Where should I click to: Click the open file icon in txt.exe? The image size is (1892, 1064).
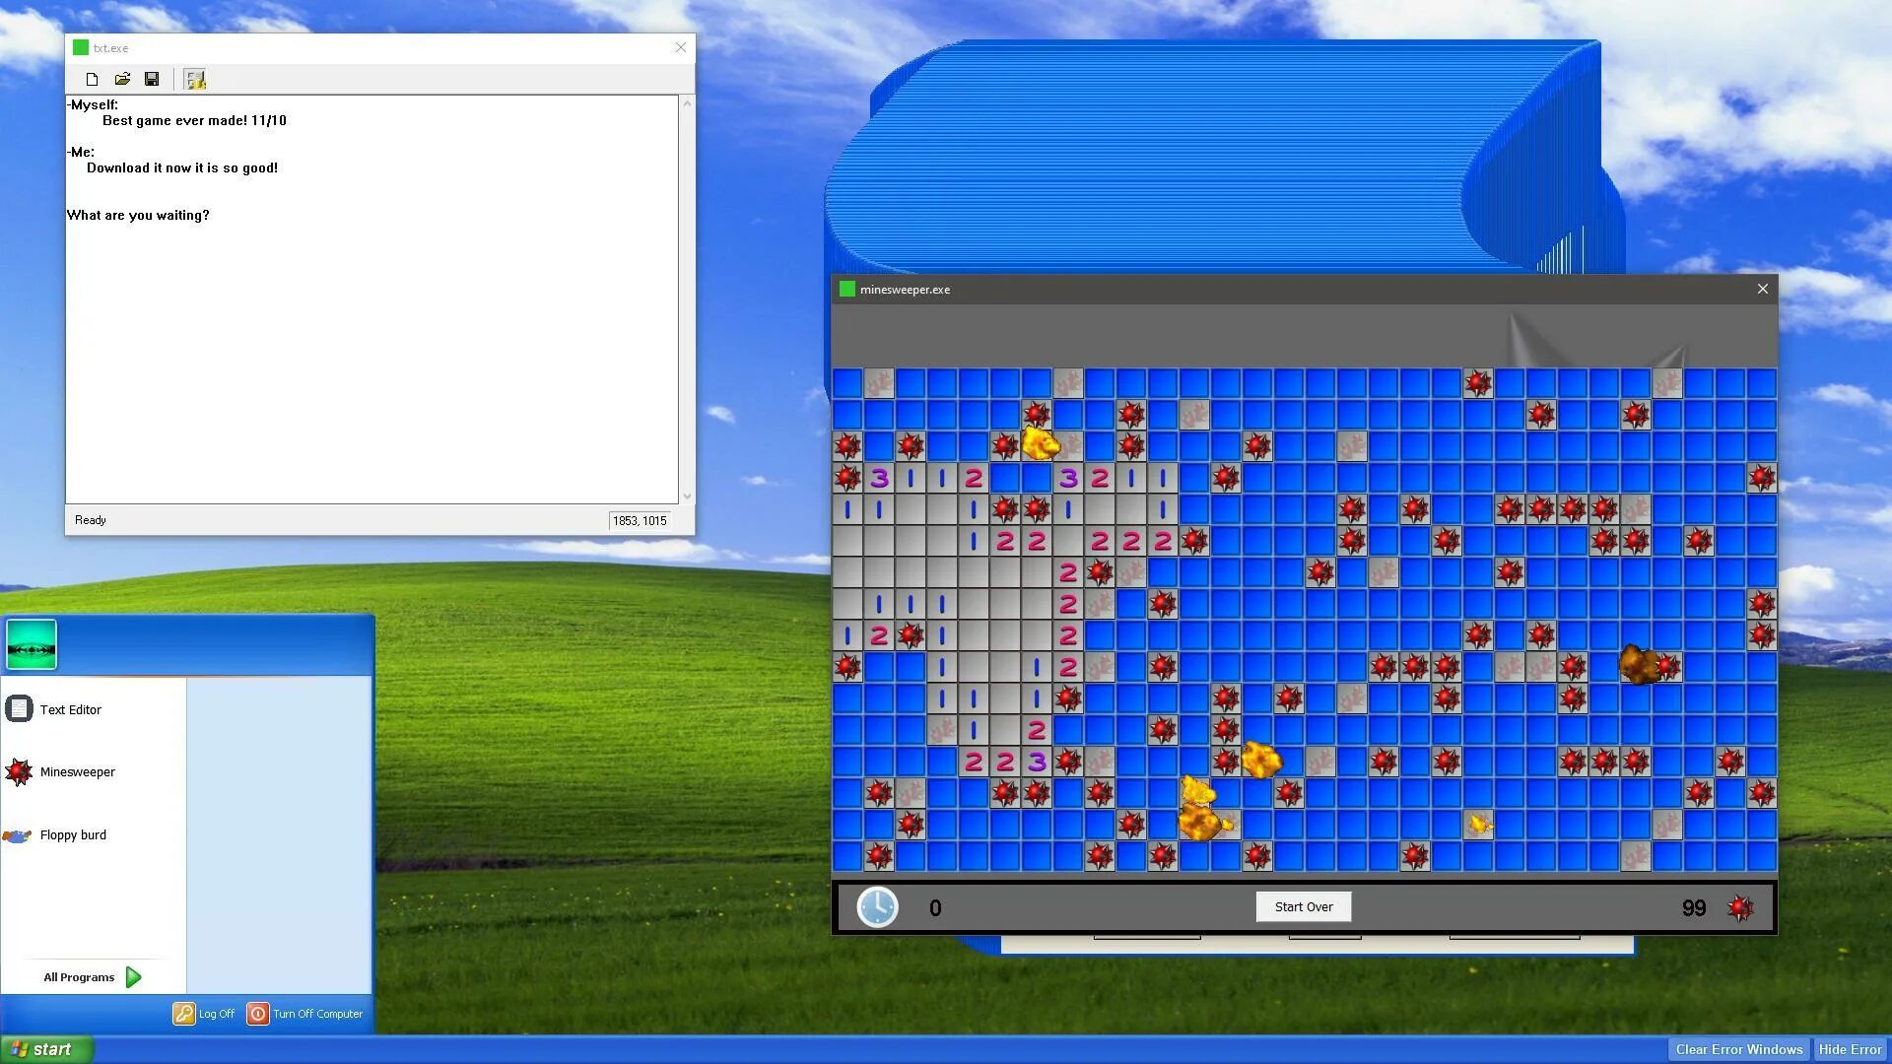122,79
